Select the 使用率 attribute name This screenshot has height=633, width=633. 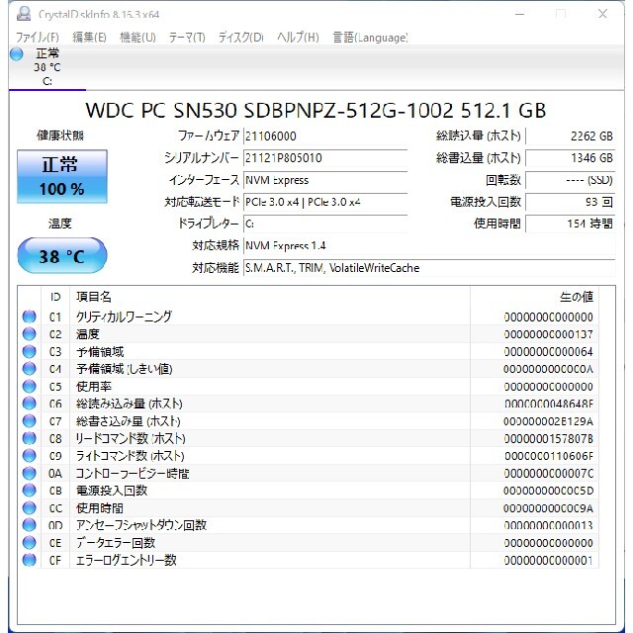click(94, 386)
